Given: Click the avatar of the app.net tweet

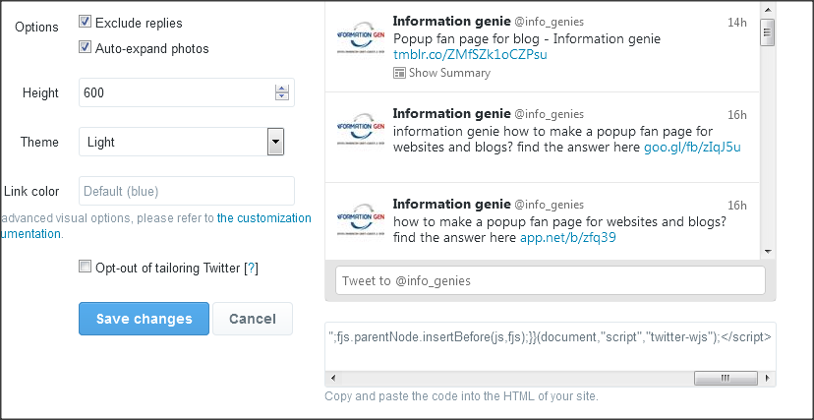Looking at the screenshot, I should tap(360, 219).
